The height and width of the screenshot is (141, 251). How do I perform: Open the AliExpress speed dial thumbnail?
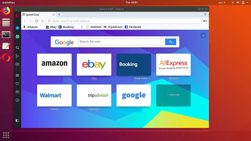click(173, 64)
